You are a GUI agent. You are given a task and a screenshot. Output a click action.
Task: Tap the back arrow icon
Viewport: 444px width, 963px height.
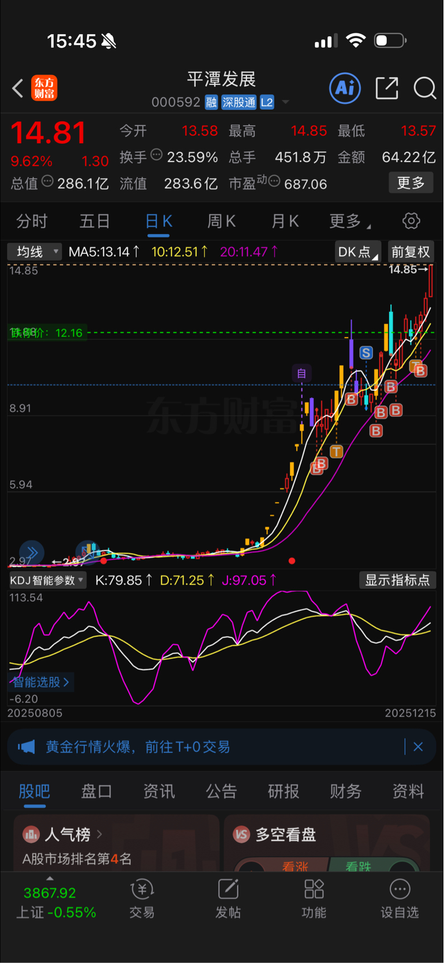tap(18, 88)
